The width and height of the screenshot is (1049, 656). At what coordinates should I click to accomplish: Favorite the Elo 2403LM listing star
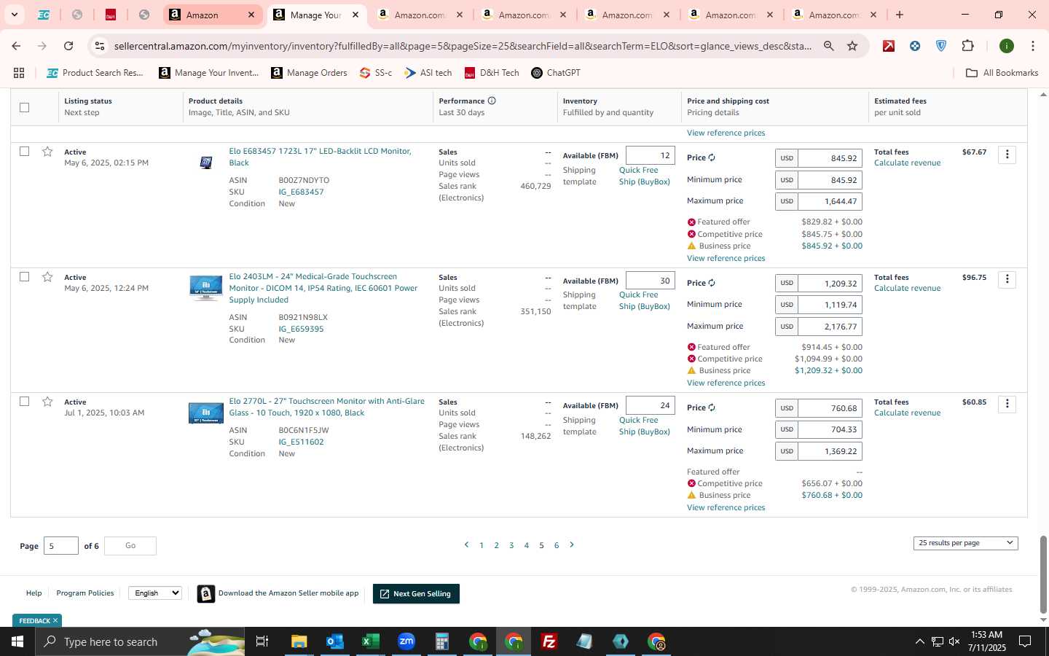[x=47, y=277]
